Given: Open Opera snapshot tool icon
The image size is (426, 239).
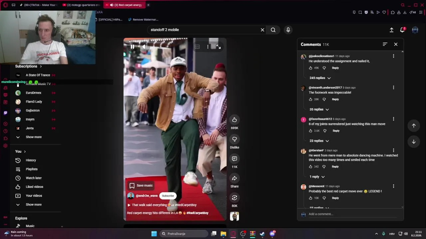Looking at the screenshot, I should click(x=360, y=12).
